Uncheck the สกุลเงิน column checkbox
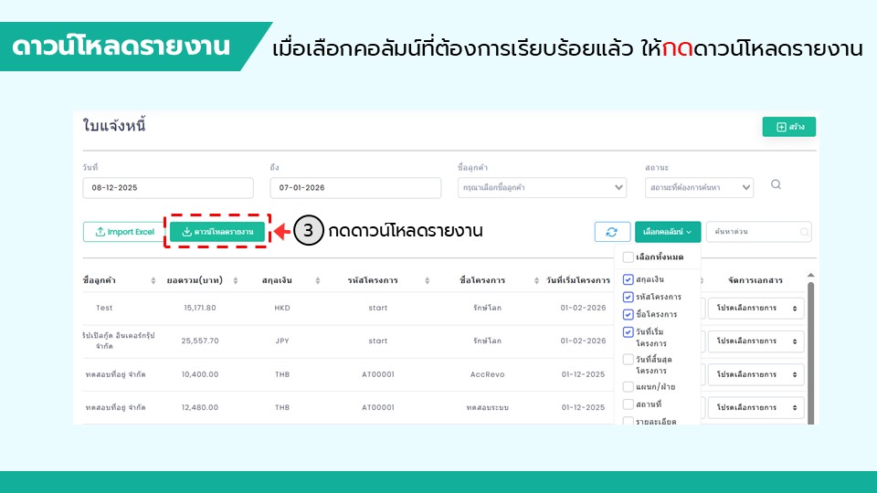This screenshot has height=493, width=877. pos(629,279)
